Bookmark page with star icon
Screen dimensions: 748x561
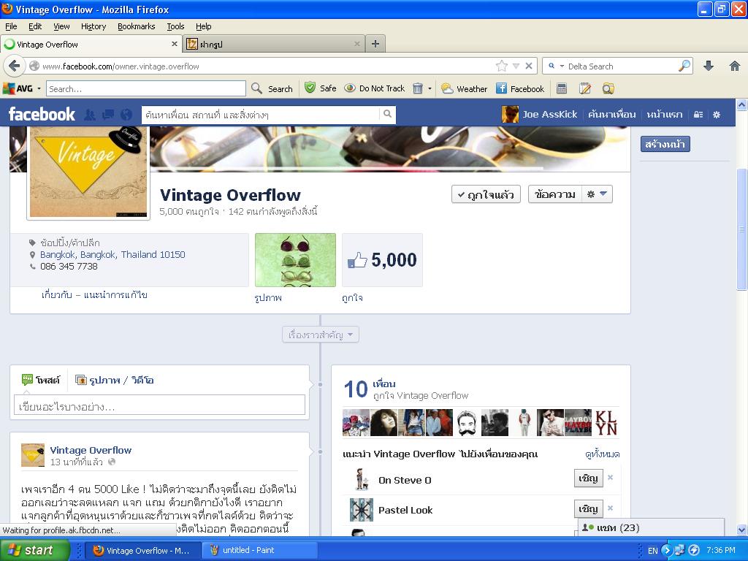(501, 66)
